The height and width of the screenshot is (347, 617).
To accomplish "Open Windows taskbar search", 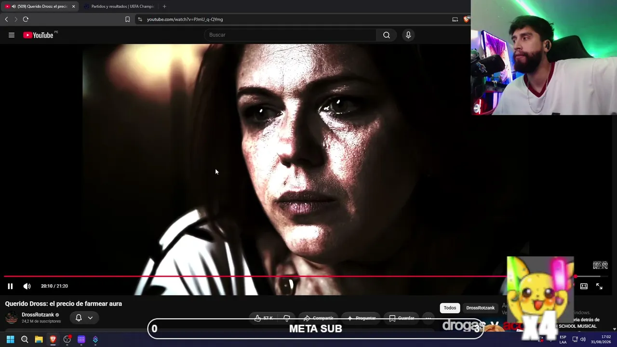I will pyautogui.click(x=25, y=340).
